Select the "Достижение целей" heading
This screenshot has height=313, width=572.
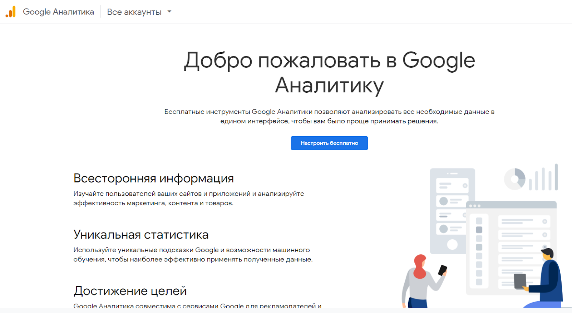(130, 291)
